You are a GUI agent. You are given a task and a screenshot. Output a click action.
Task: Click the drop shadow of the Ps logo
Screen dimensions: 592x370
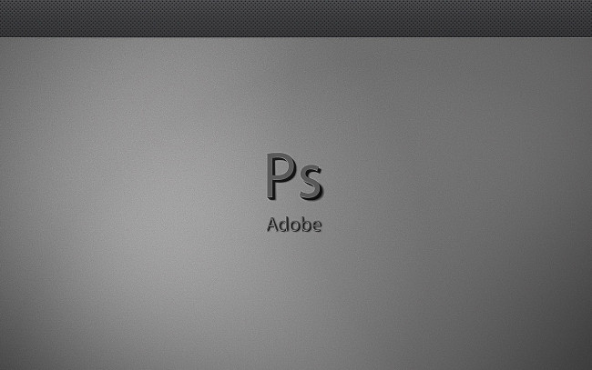coord(323,197)
